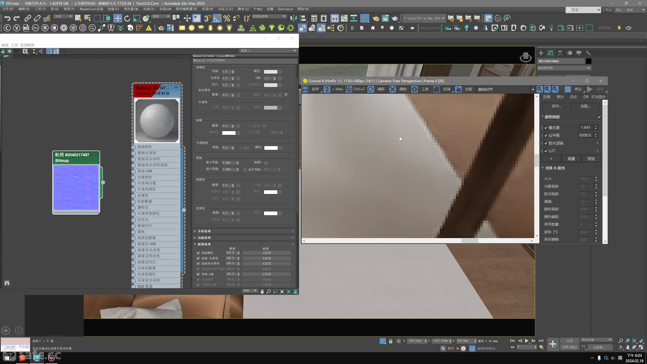Pick object with the Corona VFB hand tool
The image size is (647, 364).
(458, 89)
